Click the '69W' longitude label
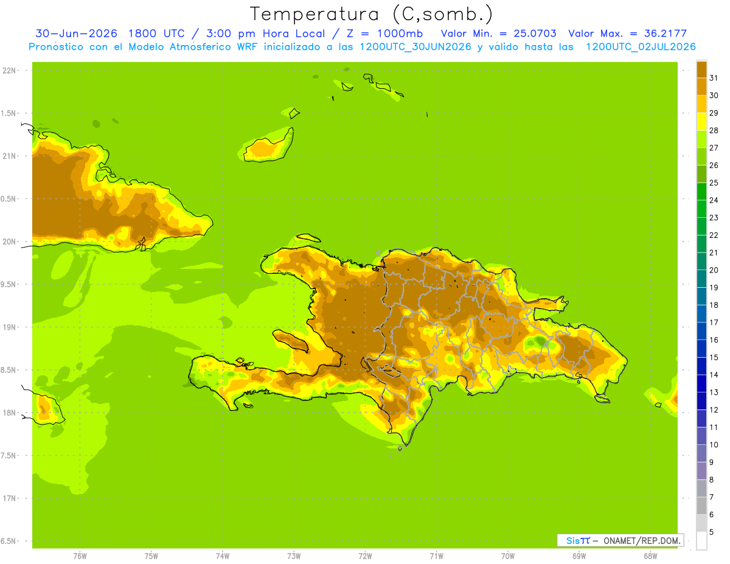 579,555
